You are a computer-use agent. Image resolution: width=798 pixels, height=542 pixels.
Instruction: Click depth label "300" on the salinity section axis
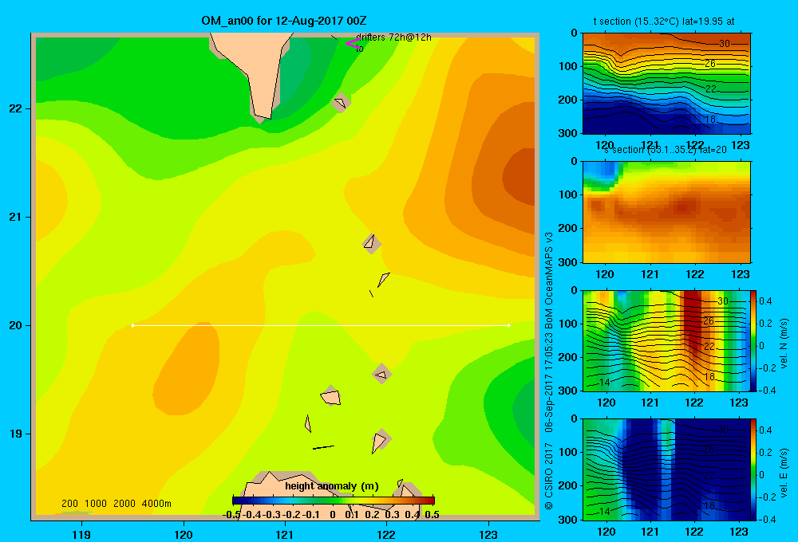pyautogui.click(x=568, y=262)
